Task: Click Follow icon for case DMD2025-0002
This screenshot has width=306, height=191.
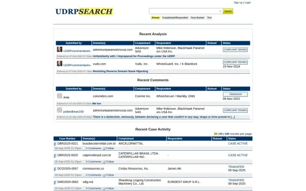Action: click(x=104, y=188)
